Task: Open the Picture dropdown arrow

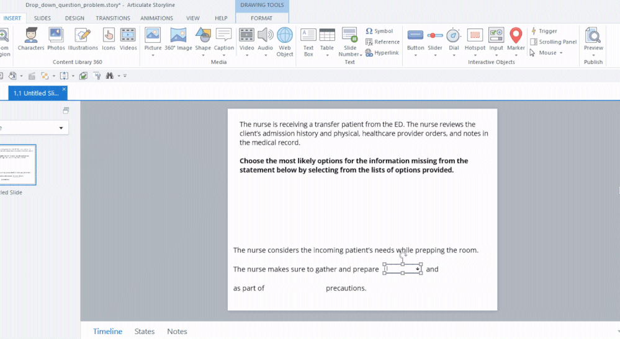Action: click(153, 55)
